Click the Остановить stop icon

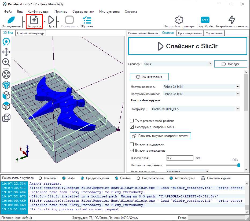[69, 20]
